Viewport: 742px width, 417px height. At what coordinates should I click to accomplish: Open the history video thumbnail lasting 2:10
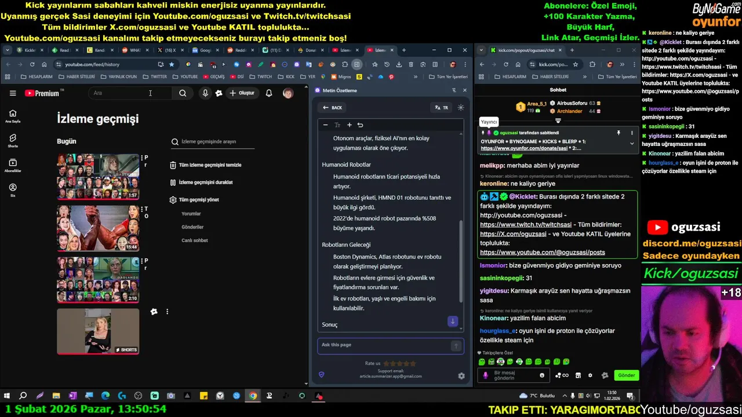pos(98,280)
